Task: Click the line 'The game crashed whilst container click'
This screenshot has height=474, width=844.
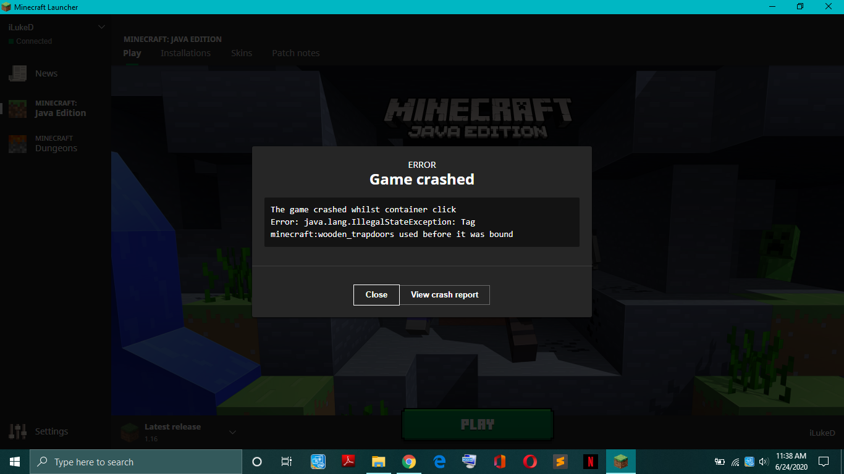Action: point(363,210)
